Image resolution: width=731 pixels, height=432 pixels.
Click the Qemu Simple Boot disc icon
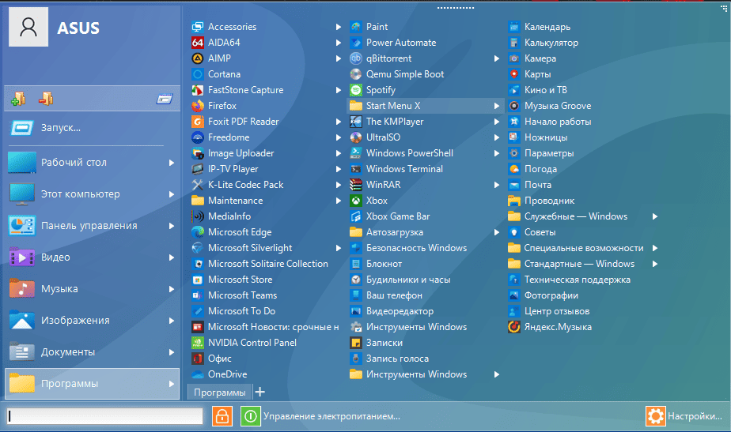(356, 74)
